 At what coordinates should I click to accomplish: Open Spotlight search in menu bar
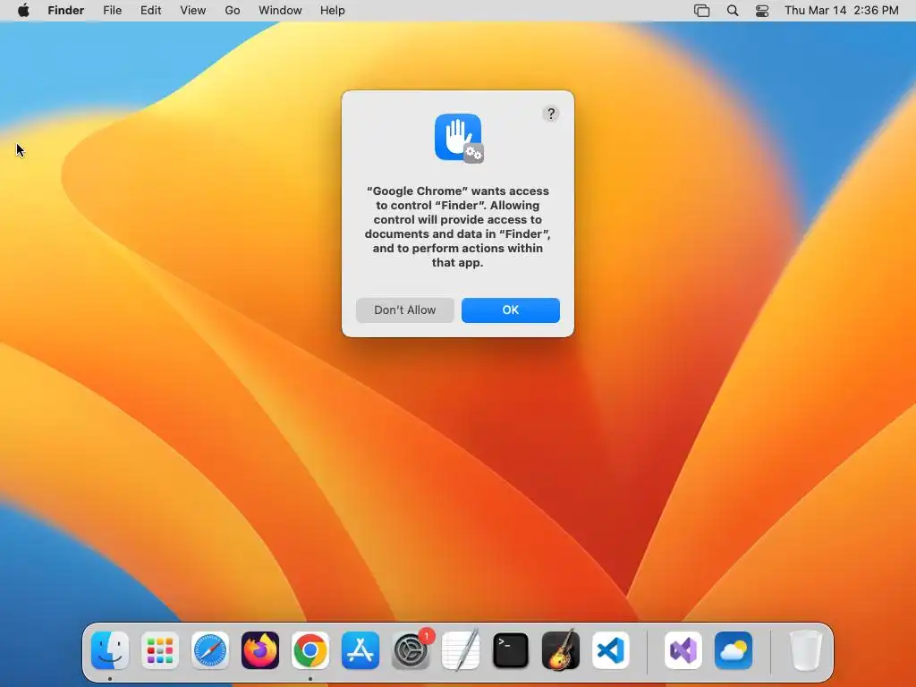[733, 11]
